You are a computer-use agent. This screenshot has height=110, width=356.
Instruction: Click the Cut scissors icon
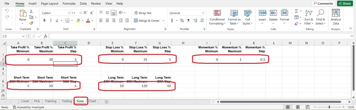pyautogui.click(x=31, y=12)
